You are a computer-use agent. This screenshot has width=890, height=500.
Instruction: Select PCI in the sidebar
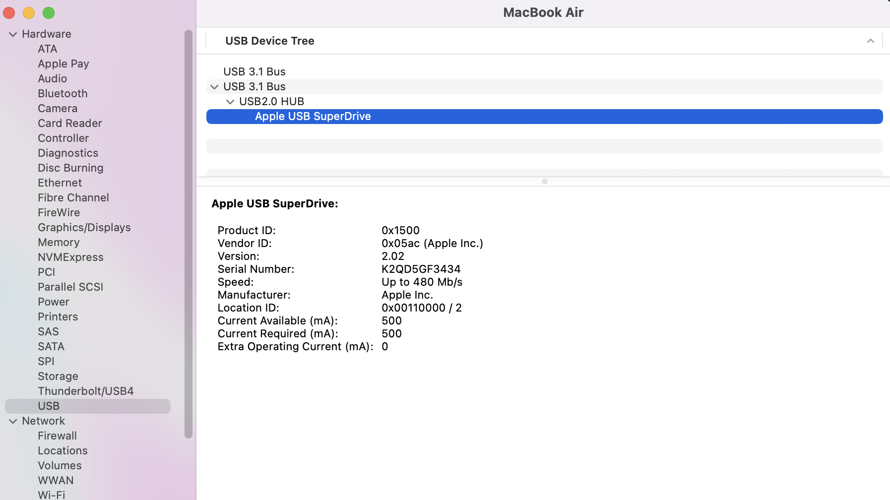(x=47, y=272)
